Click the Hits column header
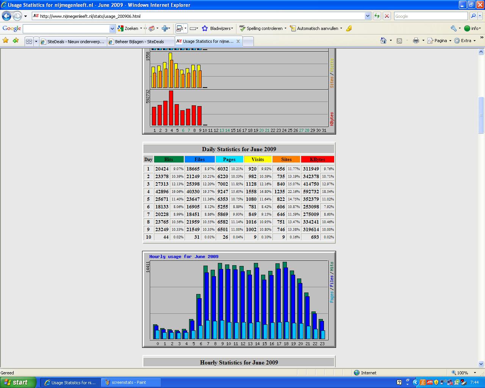This screenshot has height=388, width=485. [169, 160]
